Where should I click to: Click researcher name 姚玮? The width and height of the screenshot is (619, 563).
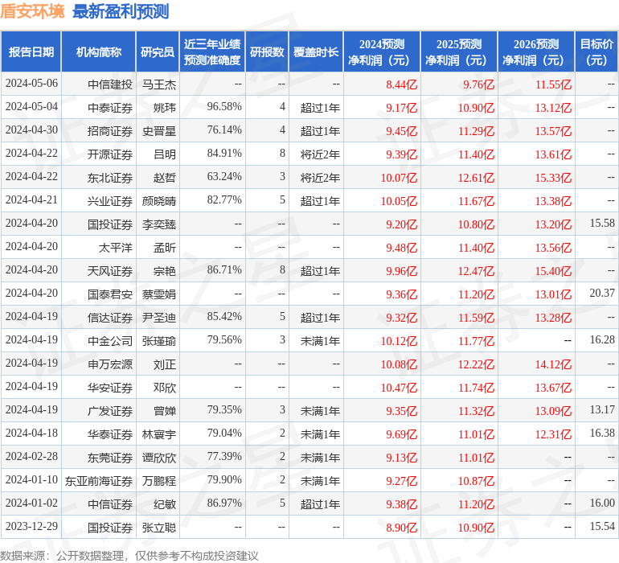(165, 108)
